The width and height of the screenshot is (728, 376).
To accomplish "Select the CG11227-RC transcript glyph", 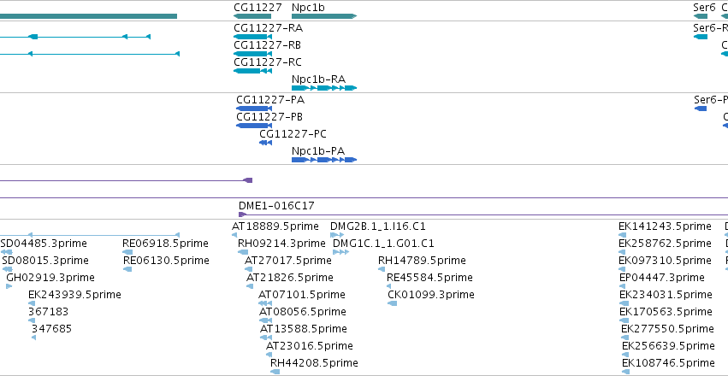I will (x=252, y=71).
